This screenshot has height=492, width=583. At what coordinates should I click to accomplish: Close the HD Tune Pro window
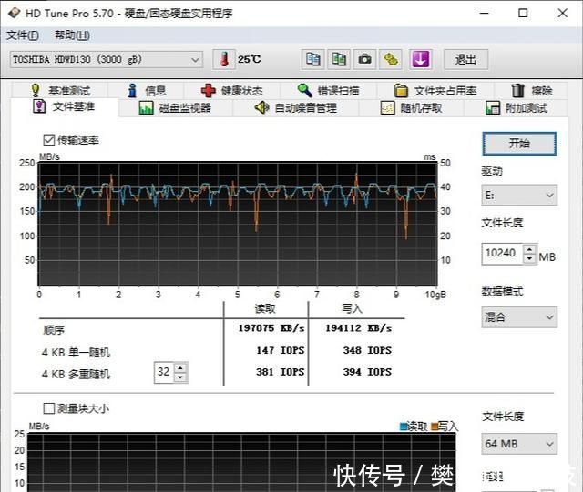coord(563,13)
